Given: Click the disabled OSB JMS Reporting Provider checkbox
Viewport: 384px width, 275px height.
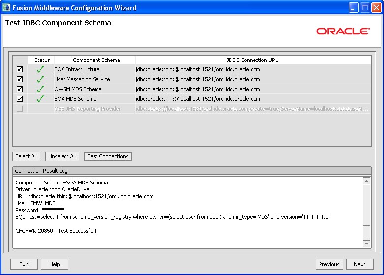Looking at the screenshot, I should (x=20, y=109).
